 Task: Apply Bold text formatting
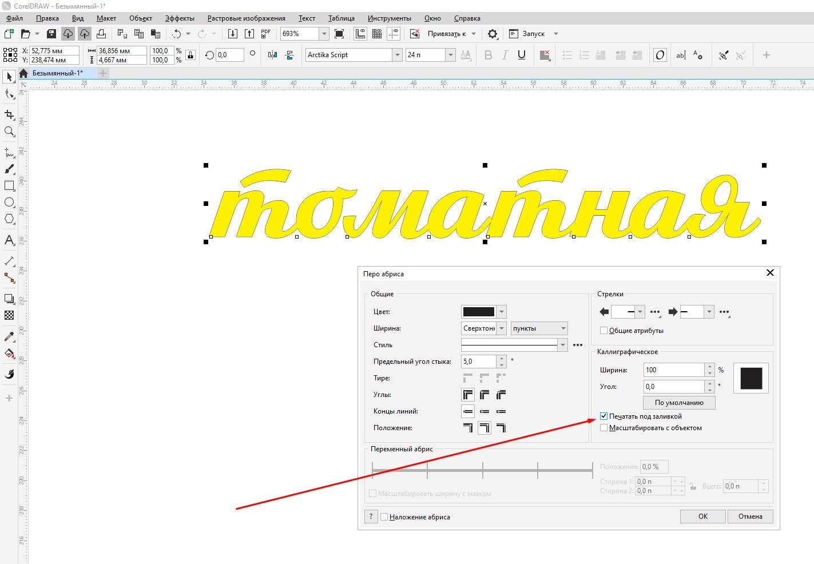tap(488, 55)
